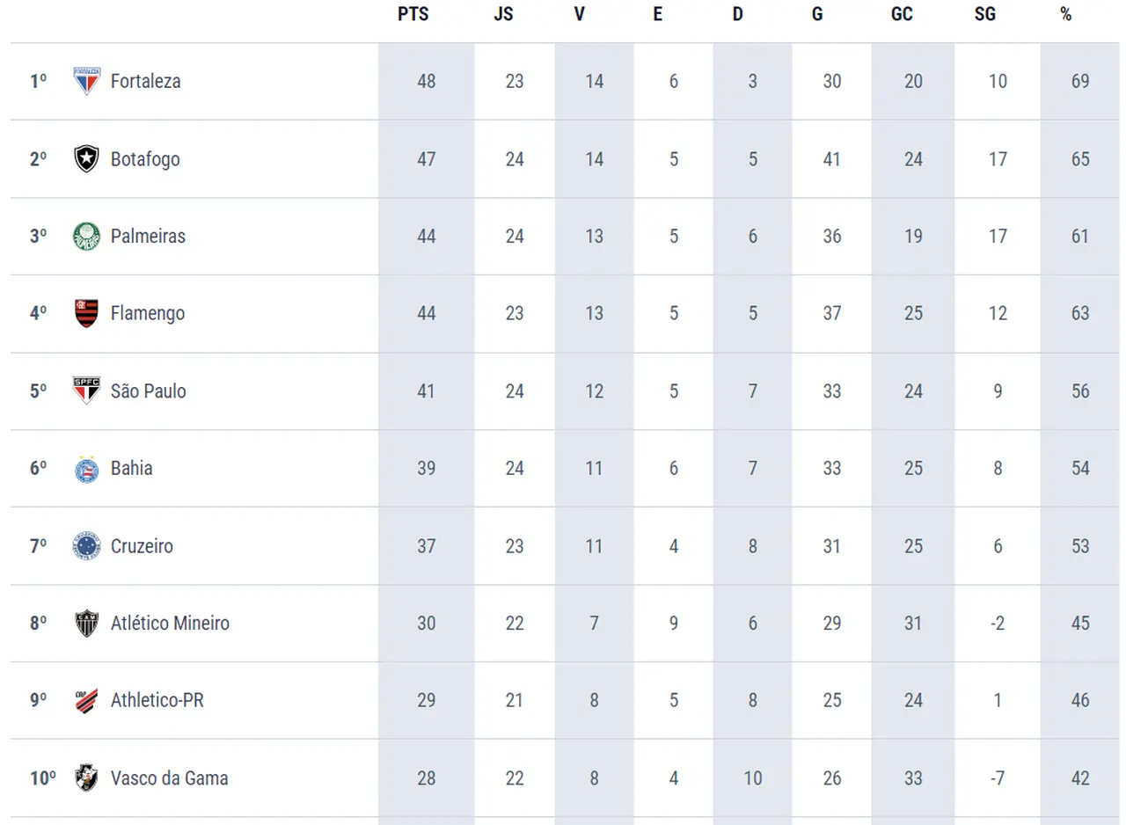The width and height of the screenshot is (1126, 825).
Task: Sort by SG goal difference header
Action: 985,15
